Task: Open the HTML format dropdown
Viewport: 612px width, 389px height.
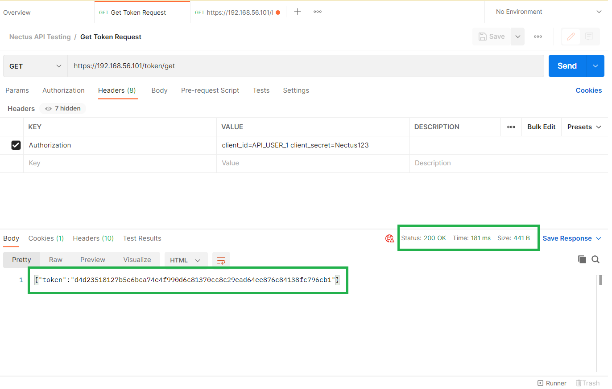Action: [186, 260]
